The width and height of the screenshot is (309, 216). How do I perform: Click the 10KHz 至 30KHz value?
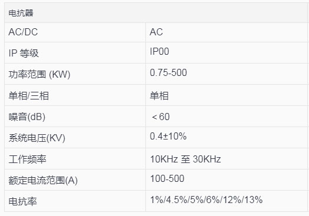point(185,159)
